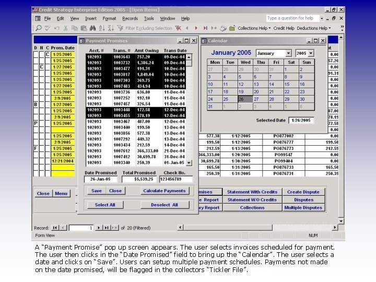The image size is (376, 282).
Task: Click the Statement With Credits button
Action: (252, 192)
